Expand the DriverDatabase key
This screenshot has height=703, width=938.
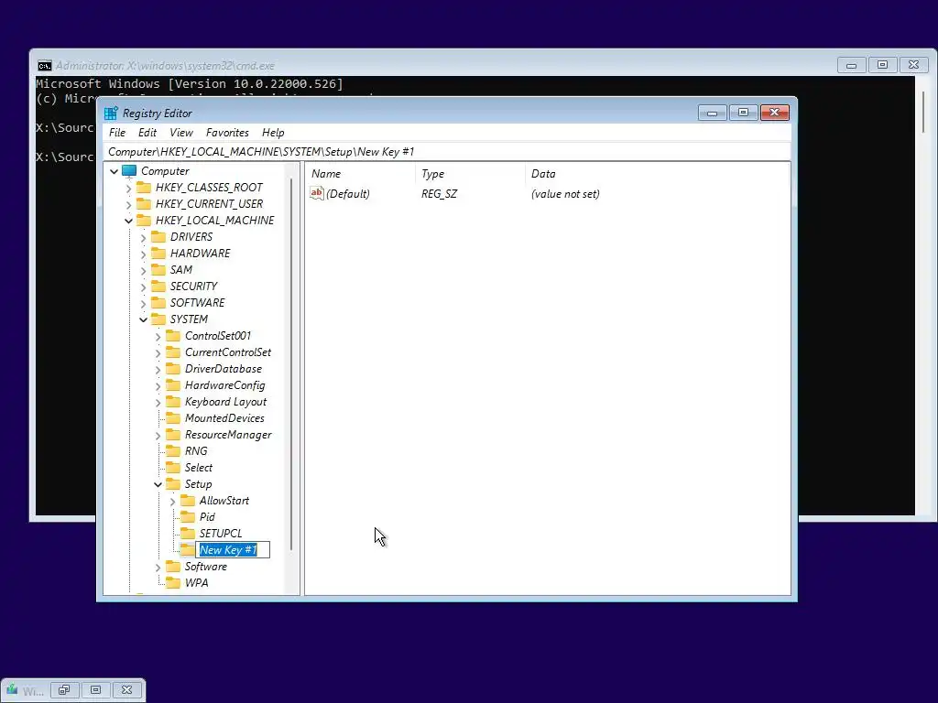click(x=158, y=370)
